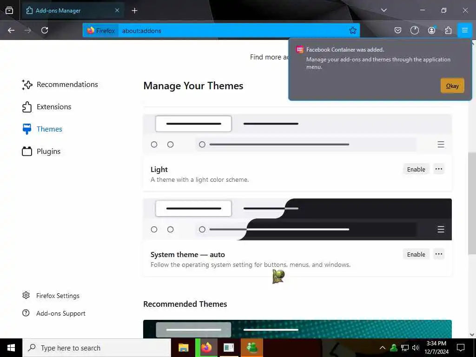
Task: Click the Light theme title text
Action: (x=159, y=169)
